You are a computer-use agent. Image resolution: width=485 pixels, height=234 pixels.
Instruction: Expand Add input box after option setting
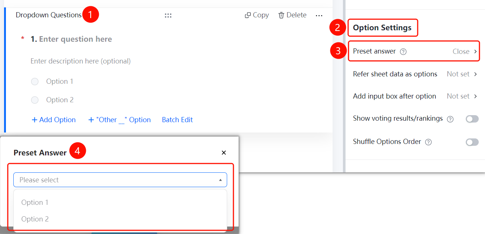point(415,96)
